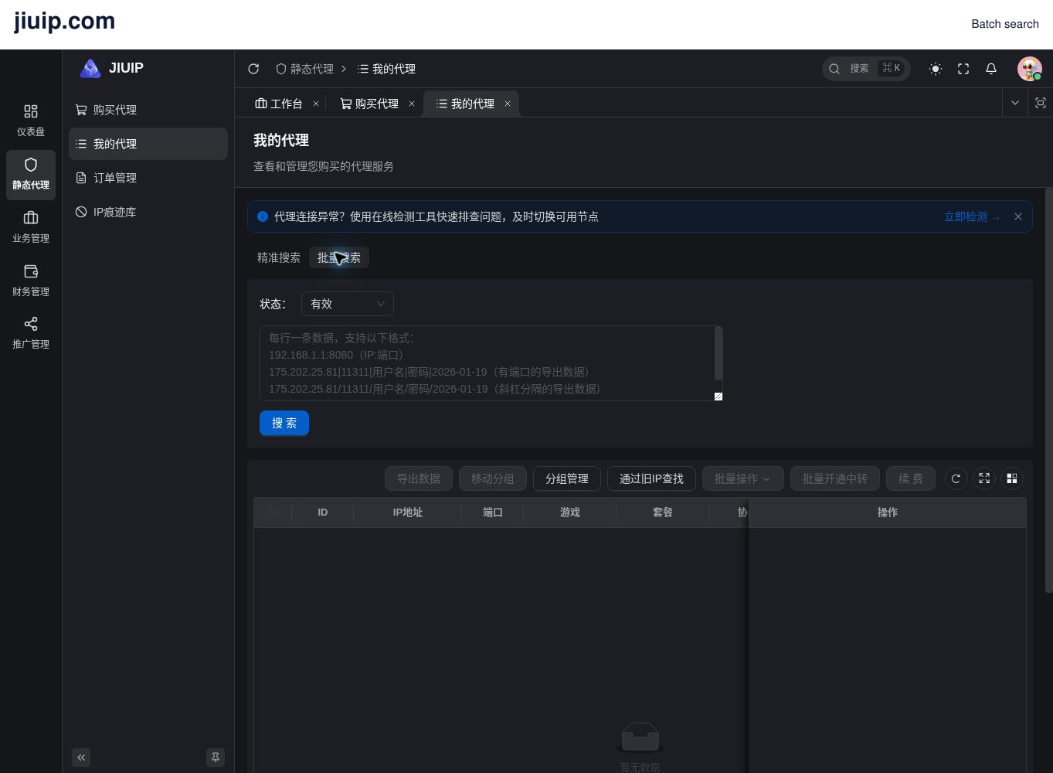Viewport: 1053px width, 773px height.
Task: Open 业务管理 briefcase sidebar icon
Action: tap(31, 227)
